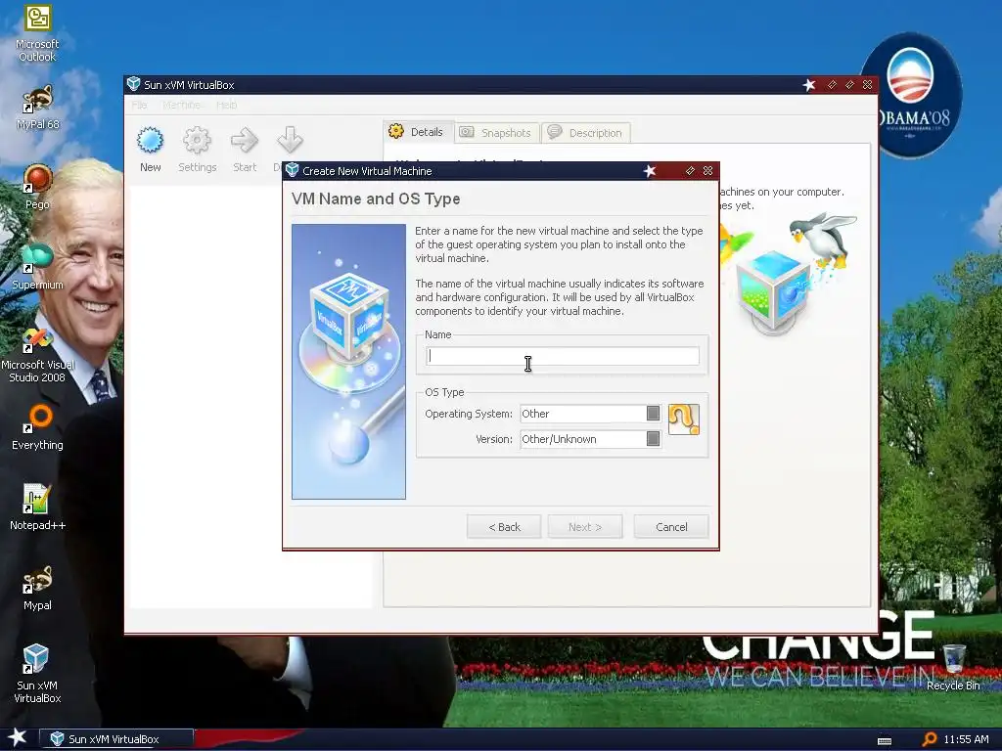
Task: Open the Operating System dropdown
Action: (590, 414)
